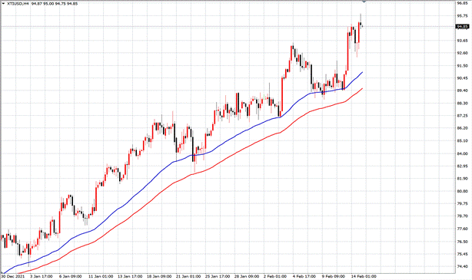
Task: Click the tall red candle before 4 Feb 17:00
Action: (x=282, y=97)
